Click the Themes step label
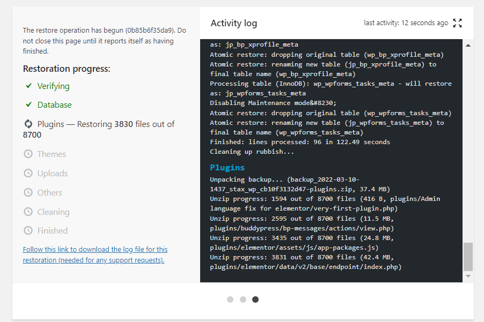The image size is (484, 322). point(52,154)
